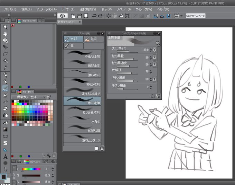The image size is (235, 185).
Task: Select the Move layer tool
Action: pos(6,47)
